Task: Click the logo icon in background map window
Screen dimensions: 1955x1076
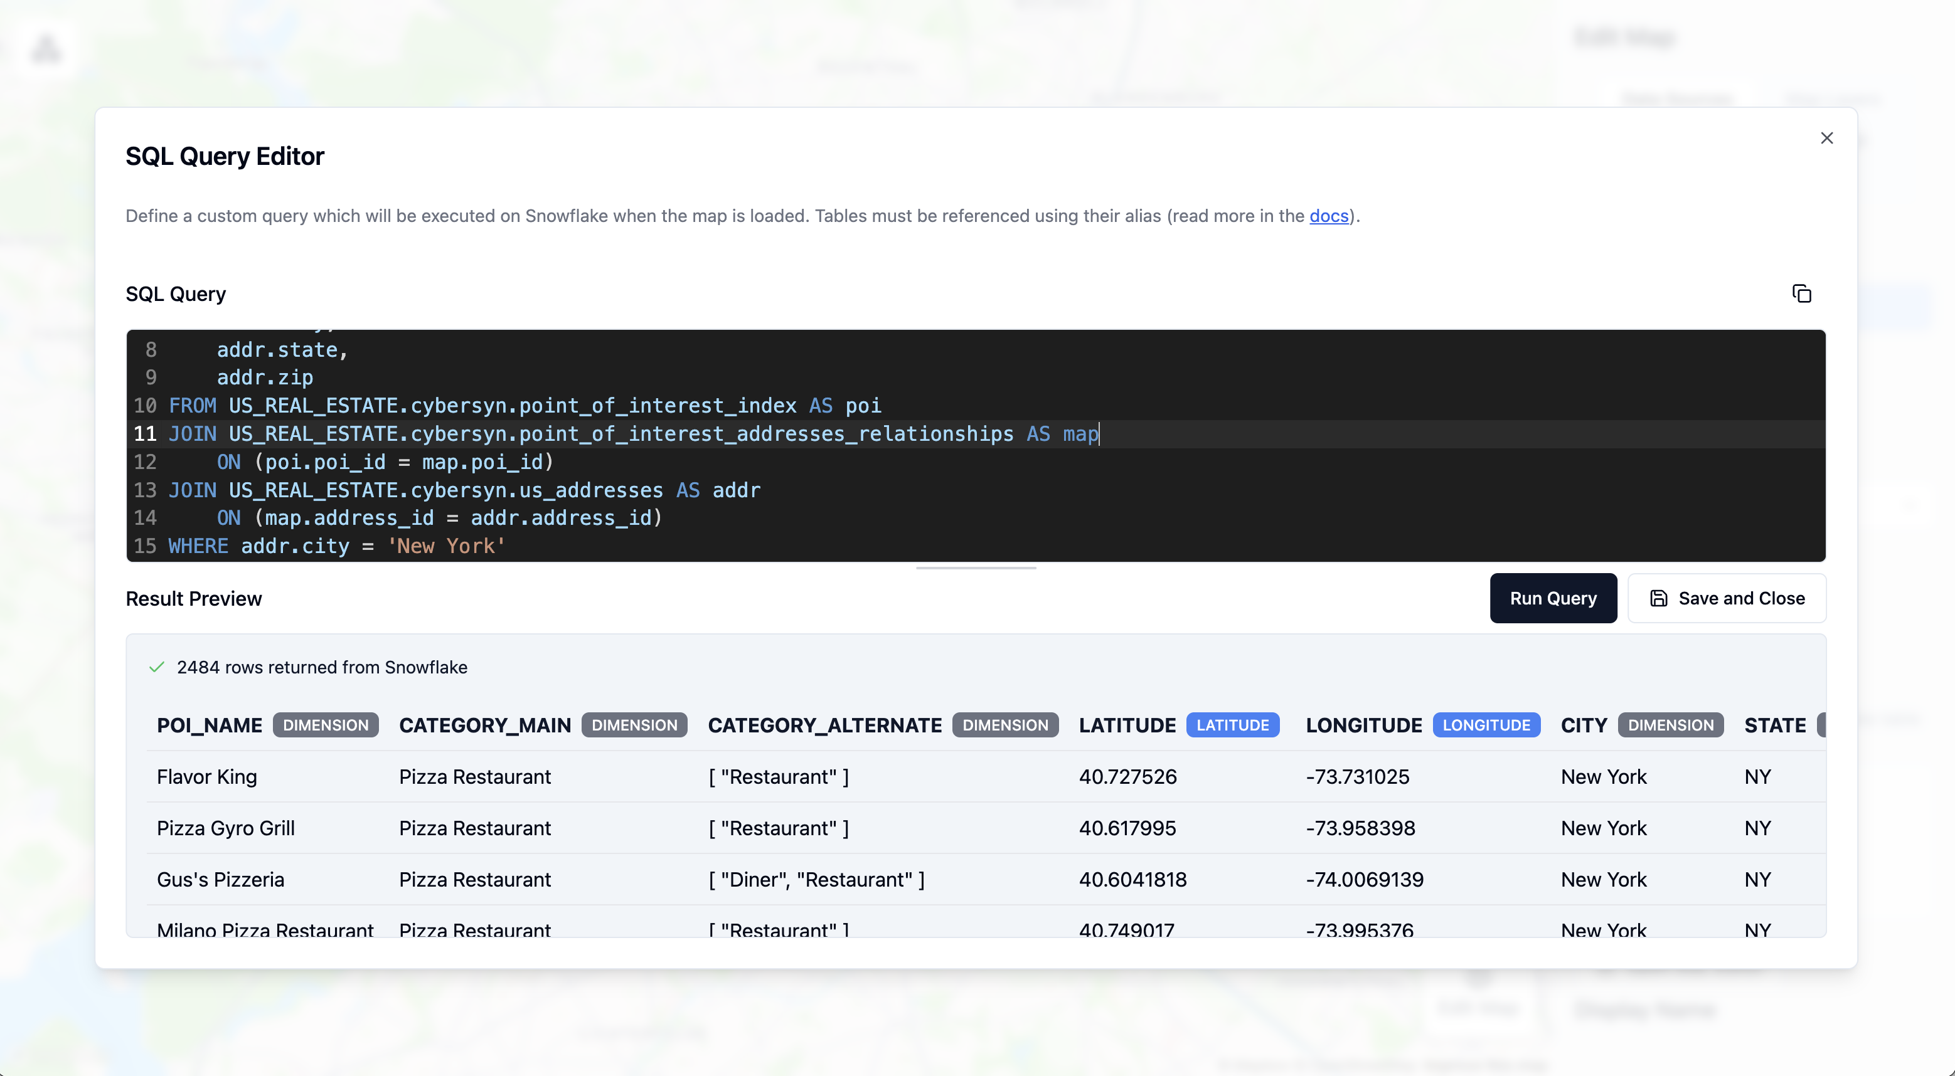Action: click(46, 50)
